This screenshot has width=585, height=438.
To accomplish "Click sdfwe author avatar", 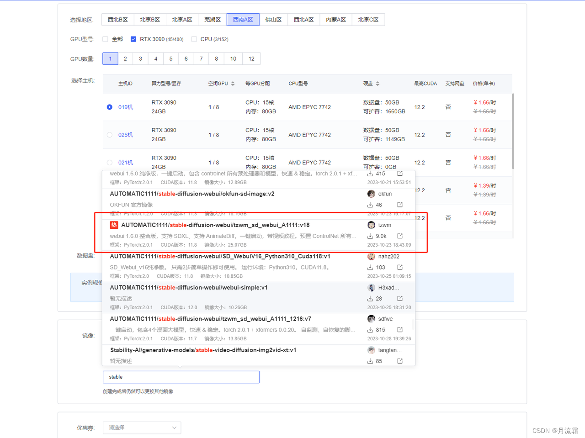I will tap(371, 319).
